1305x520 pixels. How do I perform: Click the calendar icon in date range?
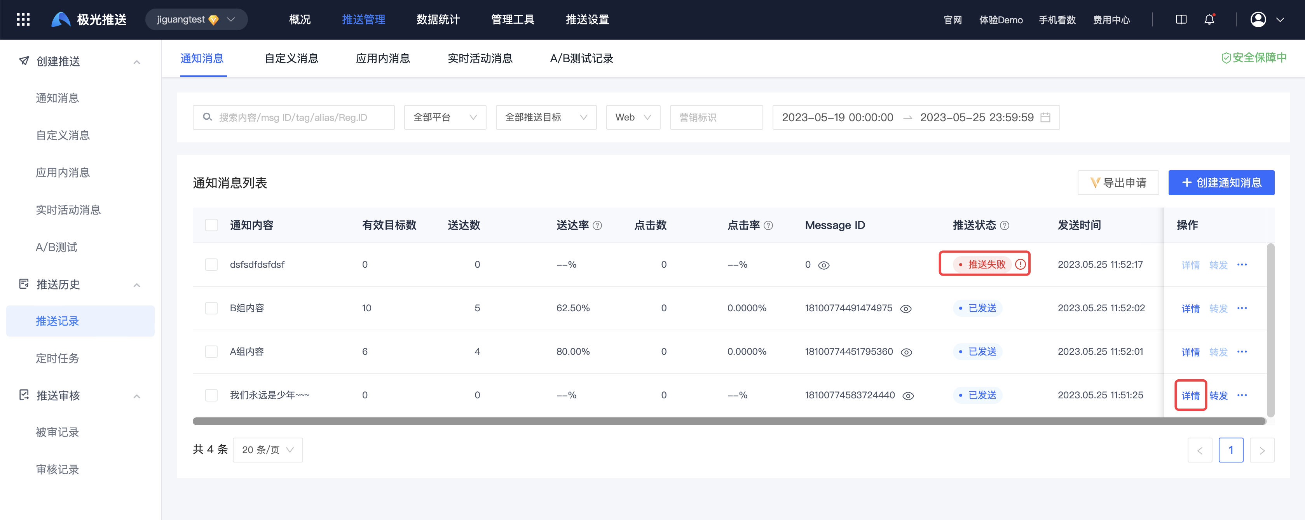click(x=1045, y=118)
